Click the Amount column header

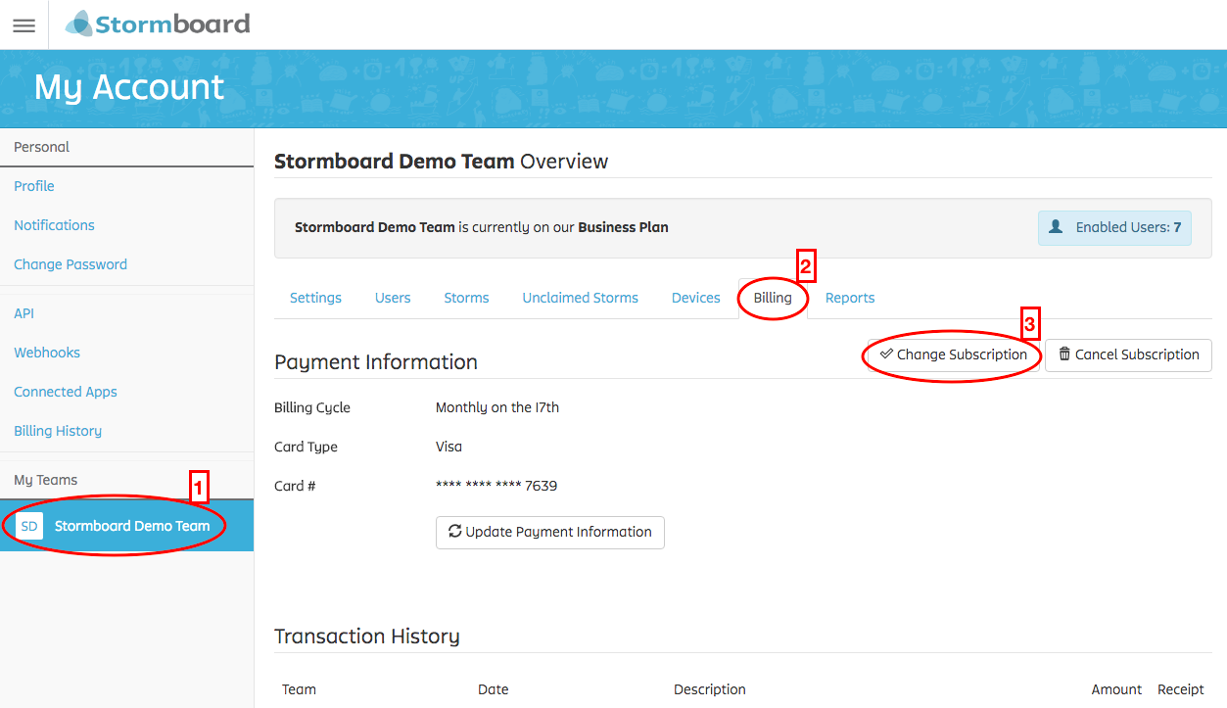tap(1116, 689)
